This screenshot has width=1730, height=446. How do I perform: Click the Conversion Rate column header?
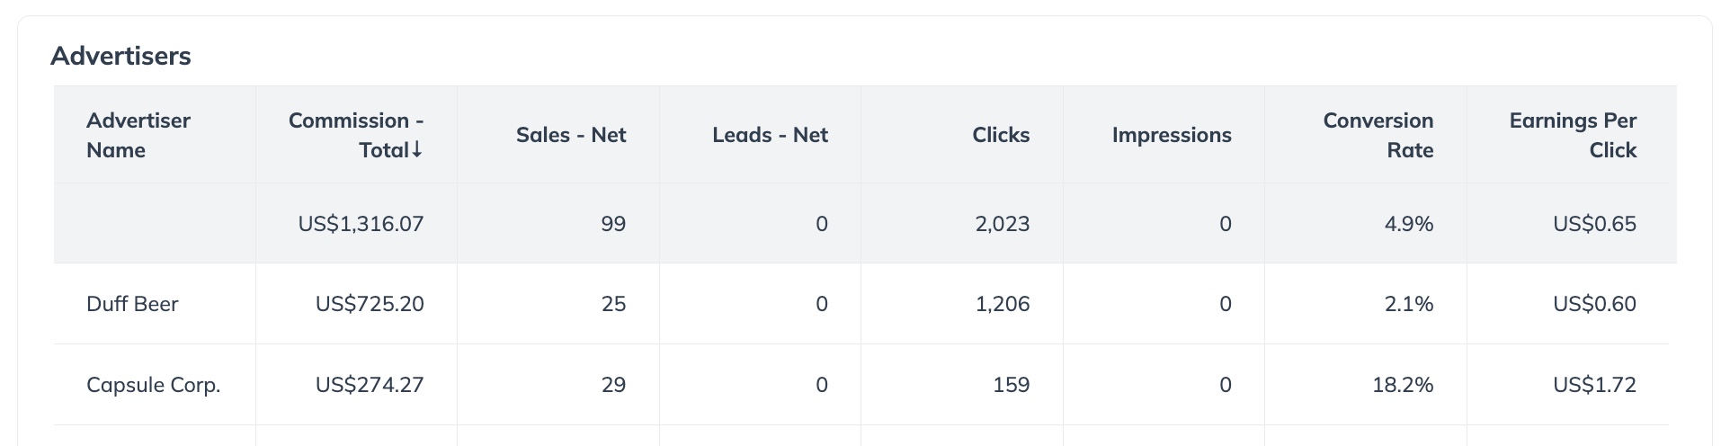[x=1378, y=135]
